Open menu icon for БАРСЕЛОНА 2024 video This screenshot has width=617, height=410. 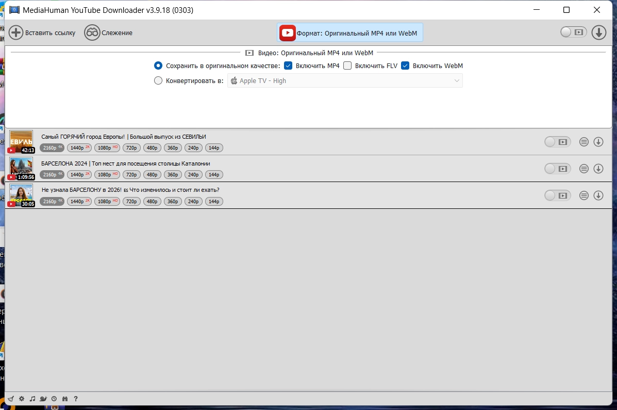[584, 169]
